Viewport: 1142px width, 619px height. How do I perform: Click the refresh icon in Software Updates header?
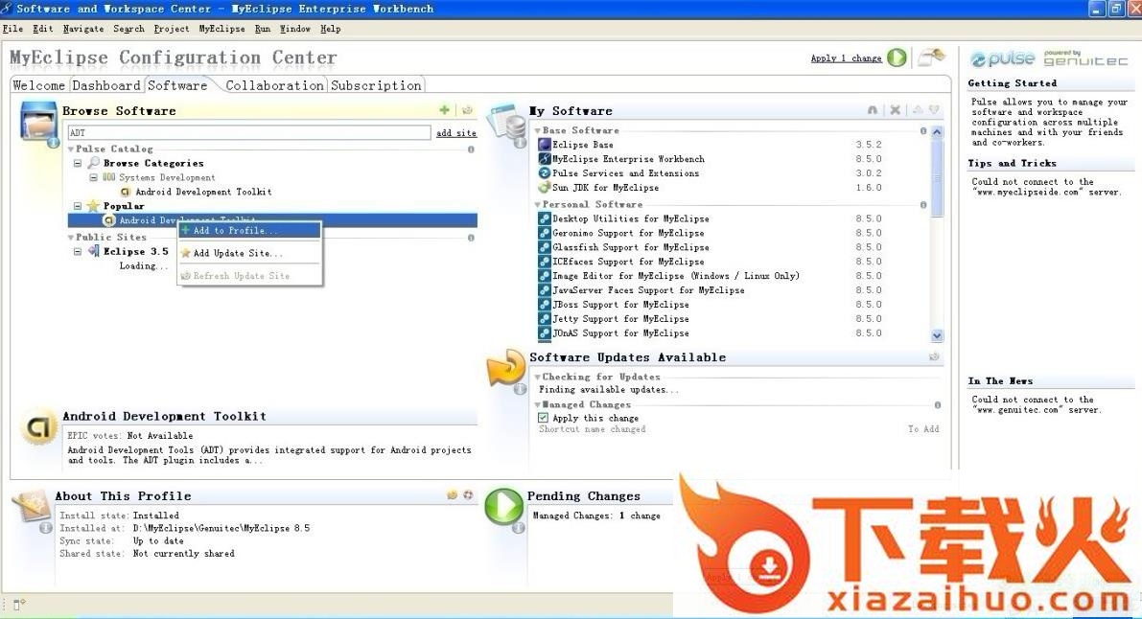[x=935, y=356]
